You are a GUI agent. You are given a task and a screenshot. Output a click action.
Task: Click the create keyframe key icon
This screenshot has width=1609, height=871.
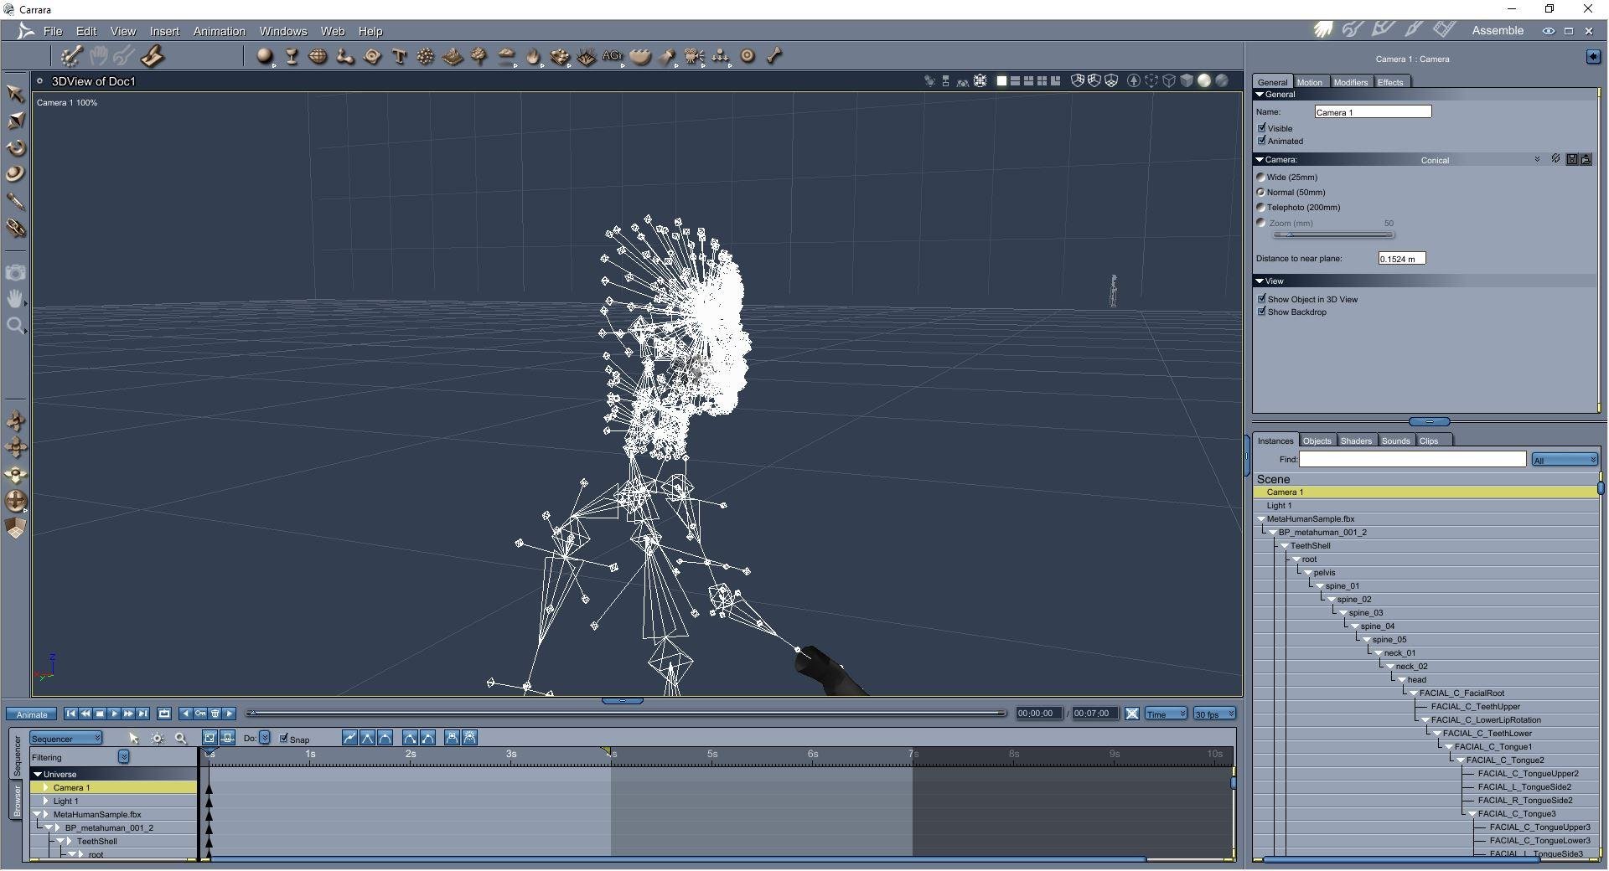coord(200,714)
